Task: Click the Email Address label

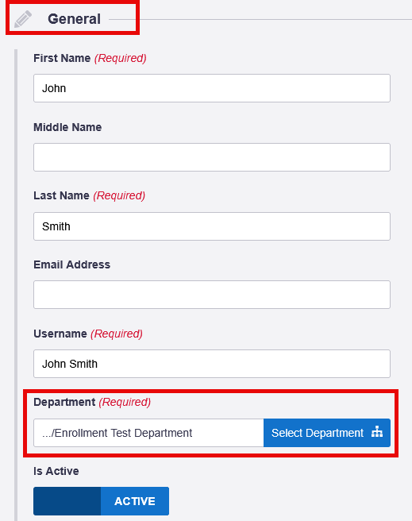Action: pyautogui.click(x=72, y=264)
